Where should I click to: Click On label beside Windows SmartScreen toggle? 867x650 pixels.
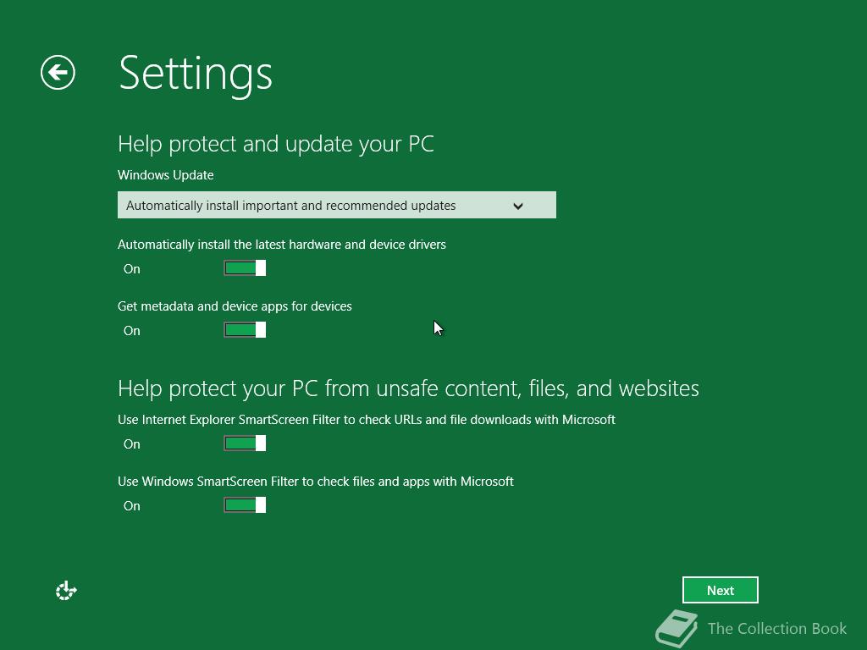click(x=131, y=506)
